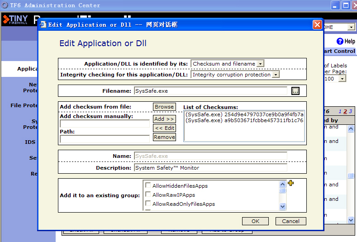Focus the Add checksum manually field

click(105, 123)
